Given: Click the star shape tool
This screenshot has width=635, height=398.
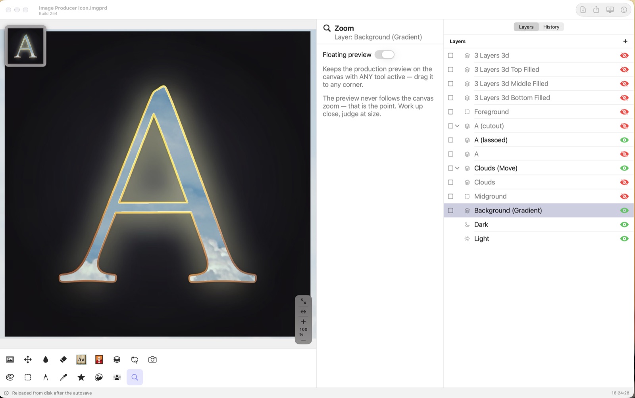Looking at the screenshot, I should 81,377.
